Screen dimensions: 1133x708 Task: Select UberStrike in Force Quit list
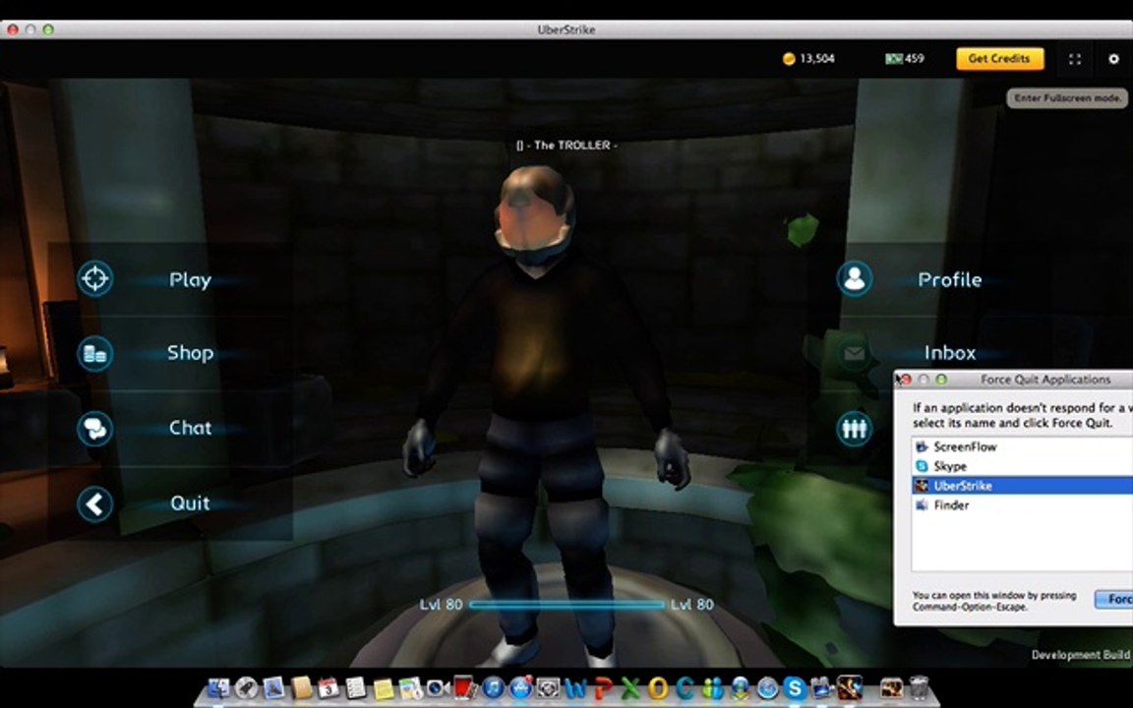(x=1023, y=486)
